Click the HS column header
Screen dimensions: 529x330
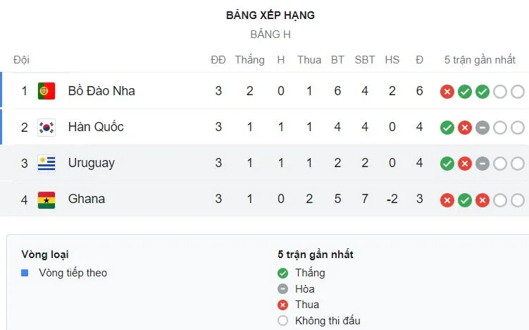(392, 60)
